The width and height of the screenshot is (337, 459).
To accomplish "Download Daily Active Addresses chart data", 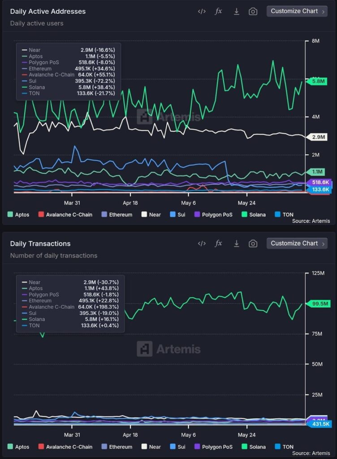I will pos(236,11).
